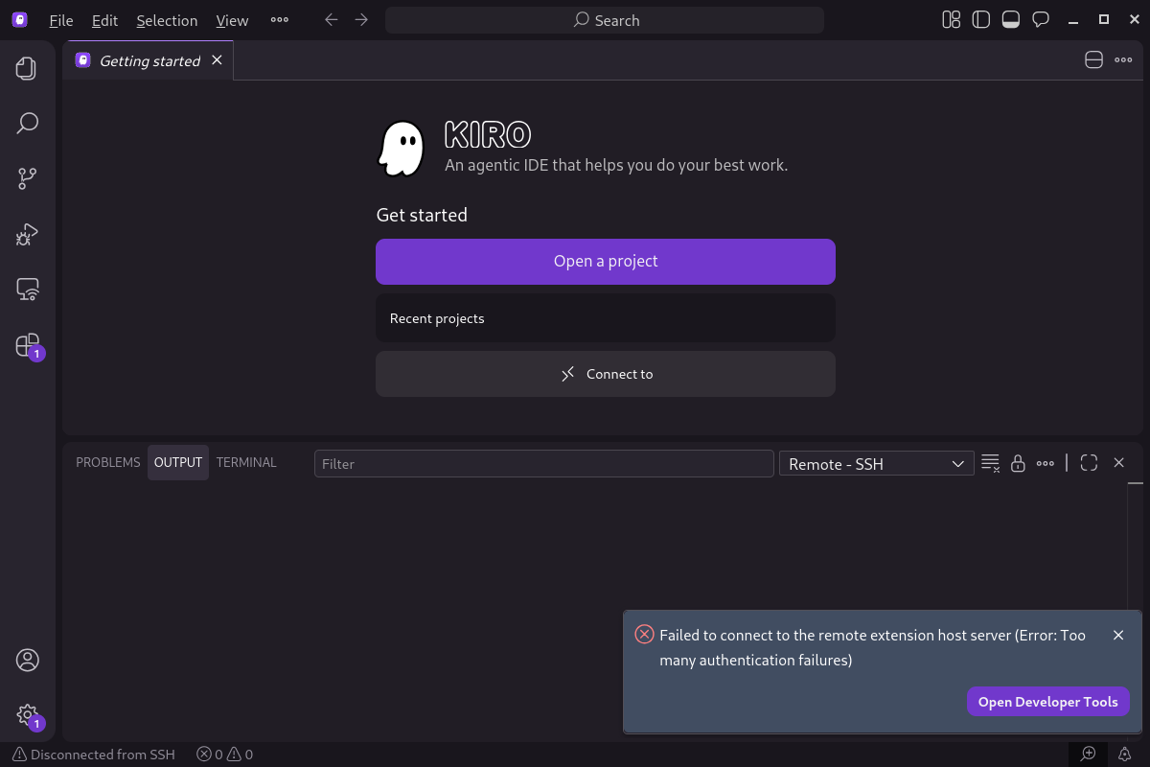Click the output Filter input field
Viewport: 1150px width, 767px height.
point(543,463)
